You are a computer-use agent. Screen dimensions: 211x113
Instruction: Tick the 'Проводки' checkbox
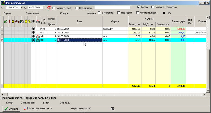(119, 13)
